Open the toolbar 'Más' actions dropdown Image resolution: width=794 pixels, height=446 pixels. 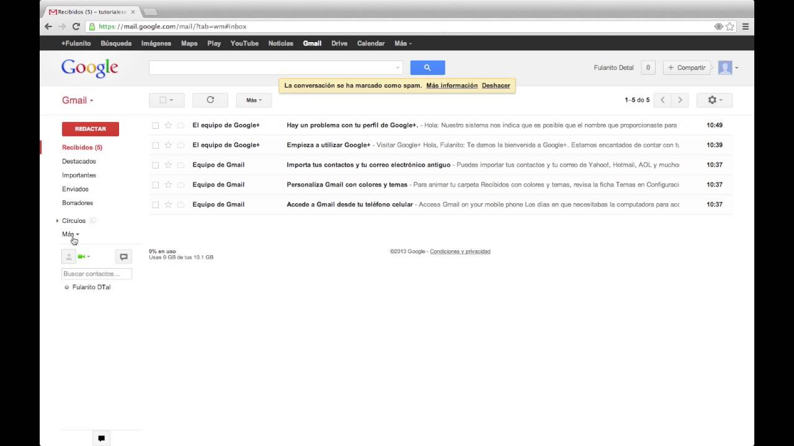[254, 100]
